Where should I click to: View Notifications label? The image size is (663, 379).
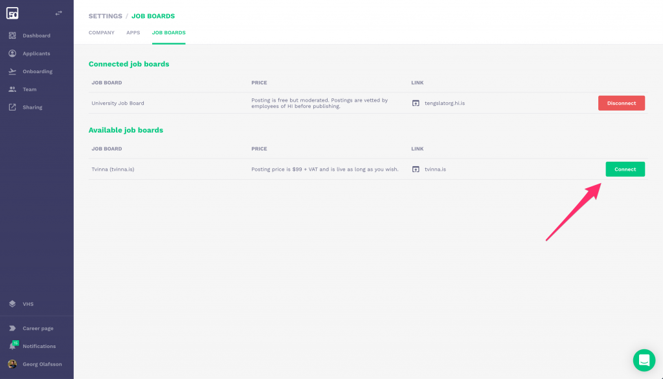pyautogui.click(x=39, y=346)
